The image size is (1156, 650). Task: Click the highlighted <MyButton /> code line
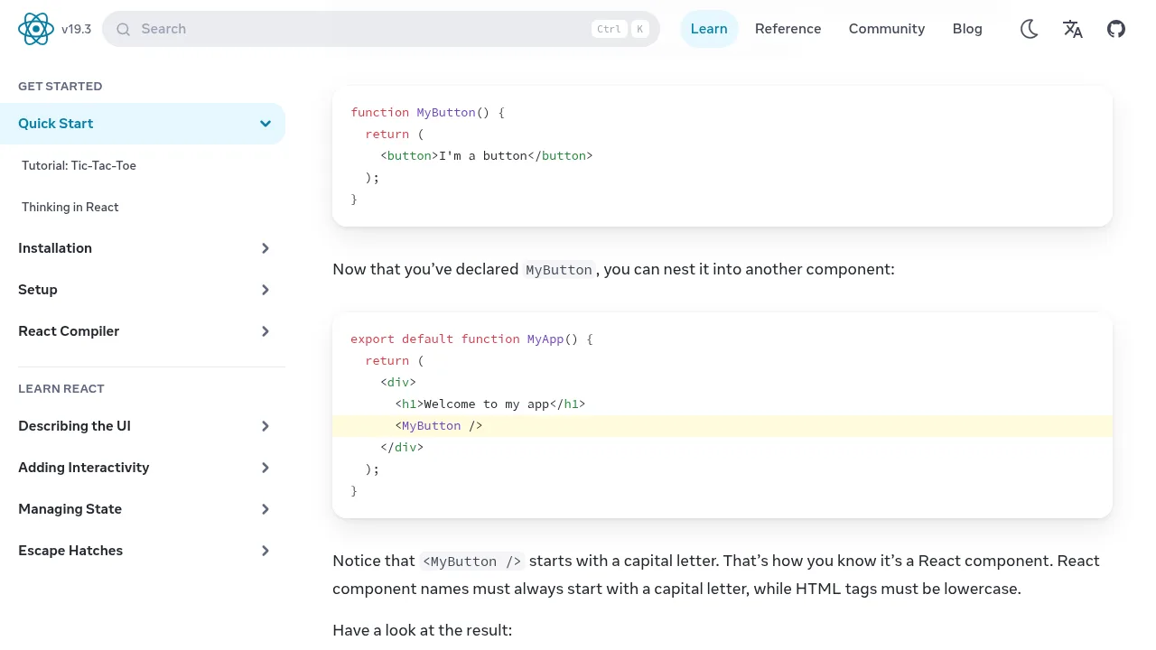pyautogui.click(x=722, y=426)
